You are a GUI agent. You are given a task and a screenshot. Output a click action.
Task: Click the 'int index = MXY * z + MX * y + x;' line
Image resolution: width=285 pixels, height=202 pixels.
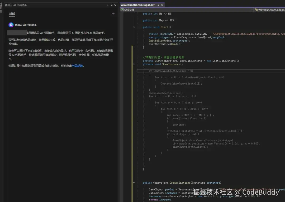191,115
